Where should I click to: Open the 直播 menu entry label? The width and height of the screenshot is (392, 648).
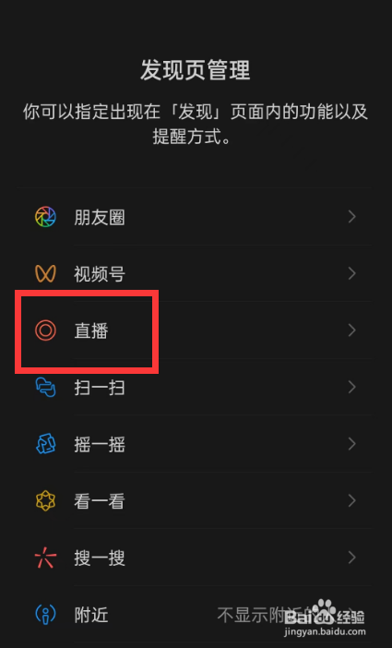pyautogui.click(x=91, y=331)
